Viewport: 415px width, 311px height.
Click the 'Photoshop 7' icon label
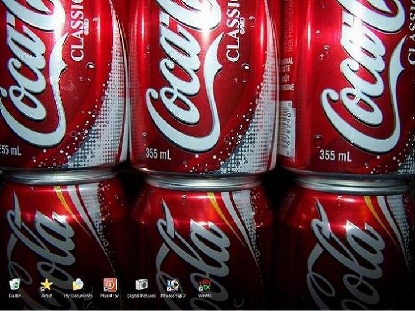pos(173,296)
